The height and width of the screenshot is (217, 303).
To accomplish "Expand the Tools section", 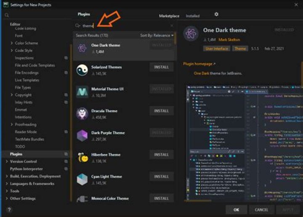I will (x=7, y=191).
